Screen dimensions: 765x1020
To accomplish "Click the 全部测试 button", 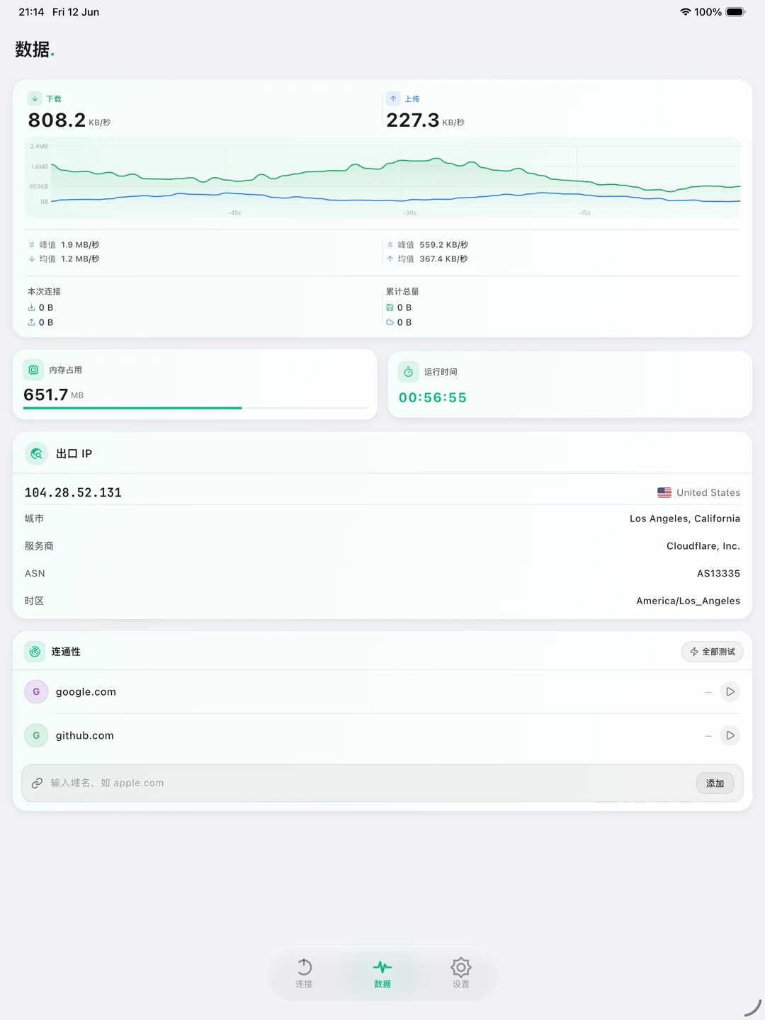I will click(712, 652).
